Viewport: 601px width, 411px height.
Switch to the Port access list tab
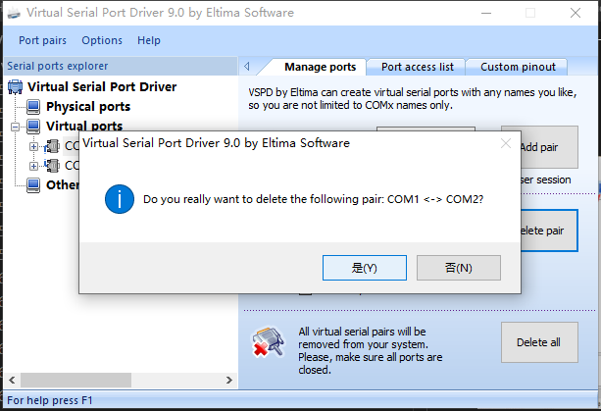click(x=417, y=67)
